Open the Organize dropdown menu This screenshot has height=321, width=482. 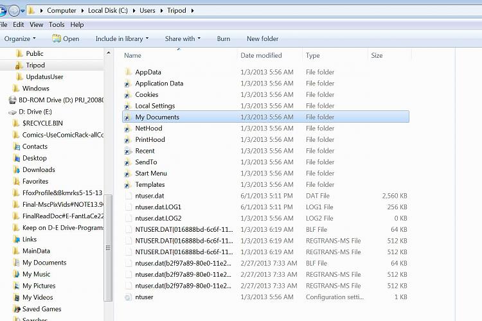click(x=20, y=39)
